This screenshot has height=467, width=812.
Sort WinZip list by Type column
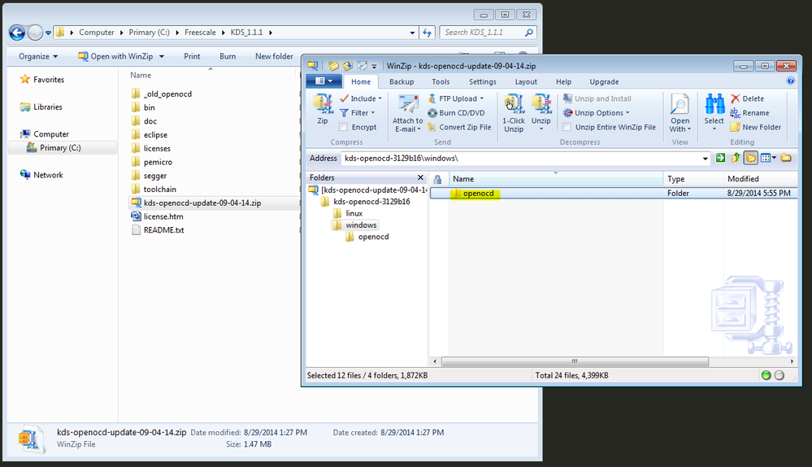(693, 179)
